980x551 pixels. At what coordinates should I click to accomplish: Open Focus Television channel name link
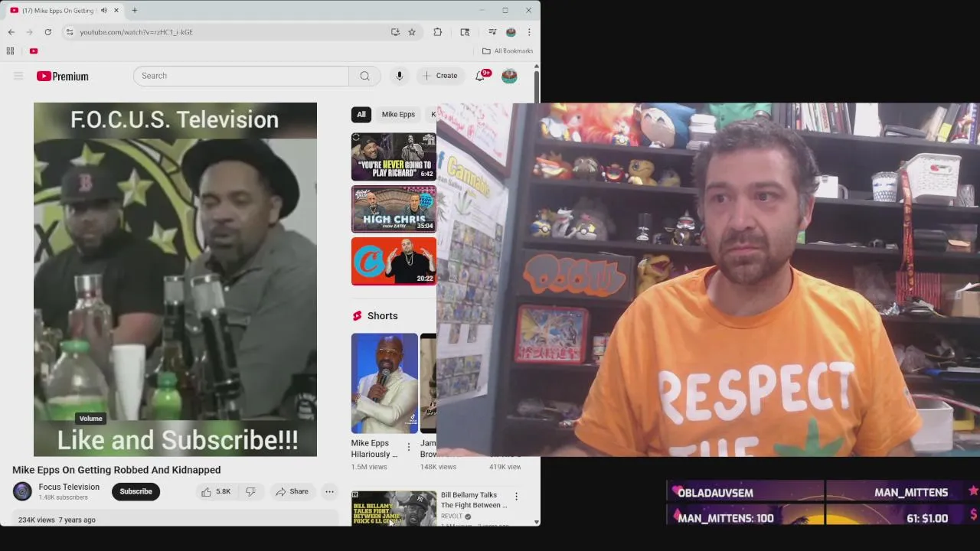click(69, 487)
